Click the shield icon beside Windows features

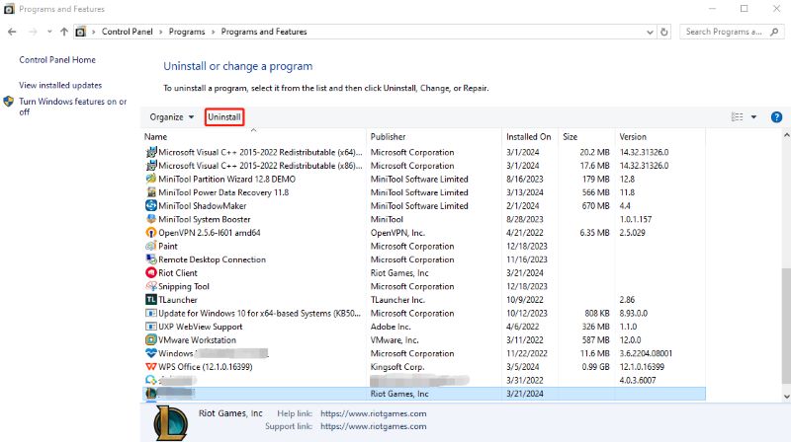click(x=9, y=102)
